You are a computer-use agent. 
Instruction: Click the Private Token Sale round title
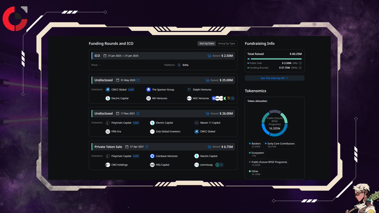[108, 147]
